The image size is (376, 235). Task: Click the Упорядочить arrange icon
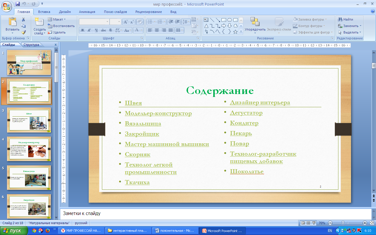pyautogui.click(x=255, y=22)
